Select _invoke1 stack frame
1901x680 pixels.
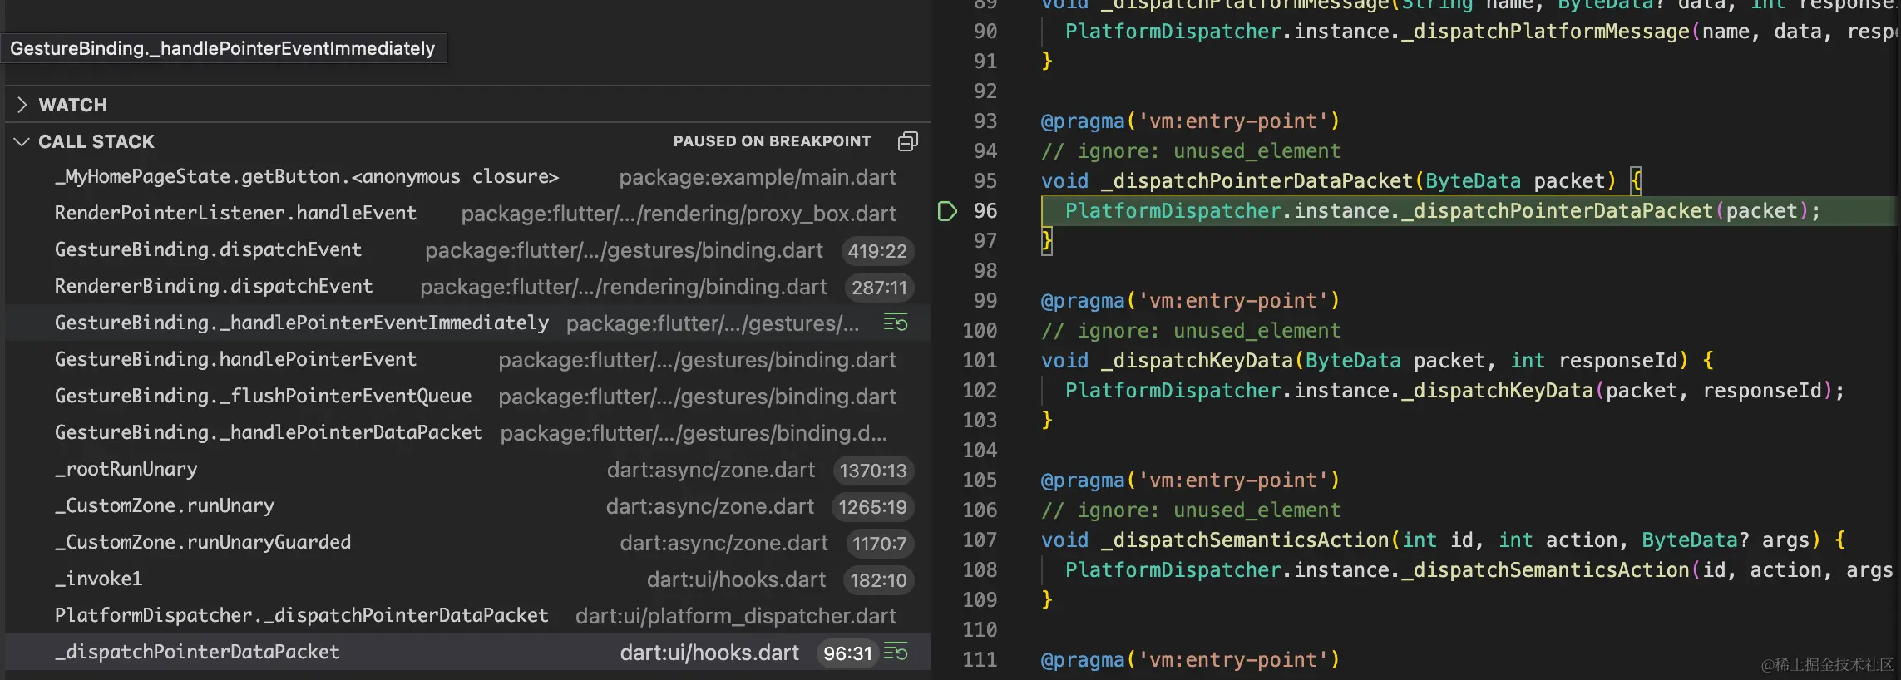tap(468, 579)
